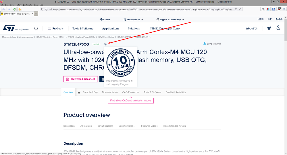Jump to Recommended for you section link
The image size is (287, 155).
coord(174,126)
